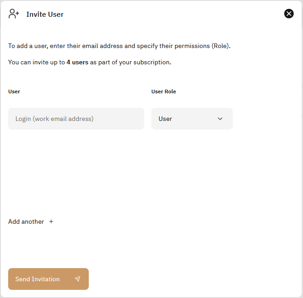Click the 'User' column label
The width and height of the screenshot is (303, 298).
pyautogui.click(x=14, y=91)
